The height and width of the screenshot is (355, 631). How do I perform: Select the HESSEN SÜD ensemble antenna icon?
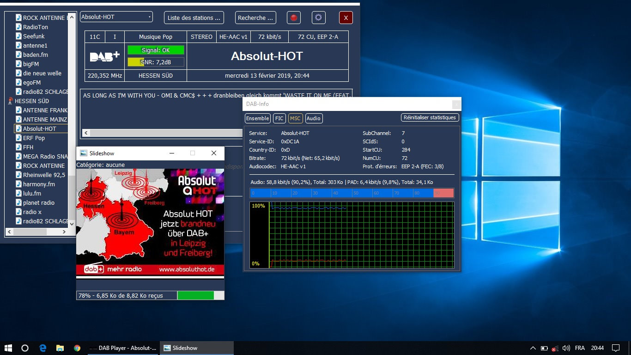click(x=10, y=101)
